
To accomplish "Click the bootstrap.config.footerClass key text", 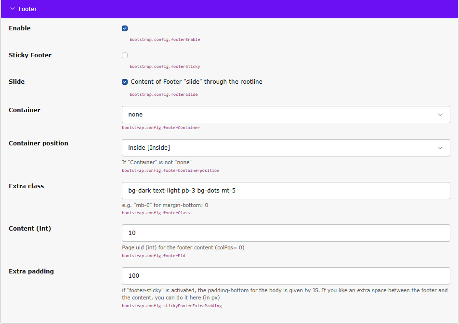I will pos(156,213).
